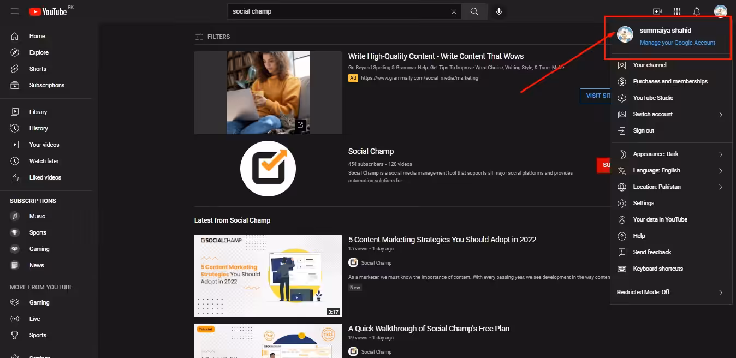736x358 pixels.
Task: Open the YouTube apps grid
Action: click(x=677, y=11)
